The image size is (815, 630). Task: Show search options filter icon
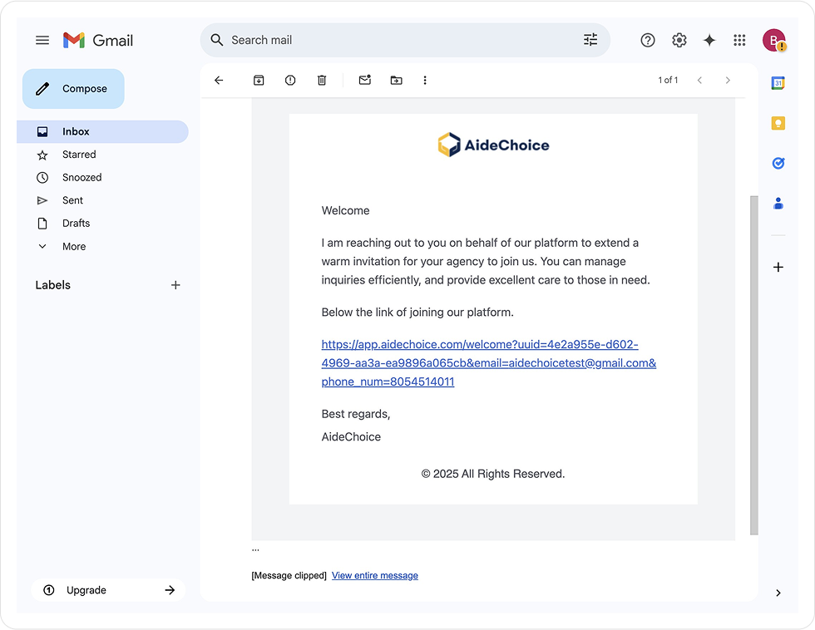tap(590, 39)
